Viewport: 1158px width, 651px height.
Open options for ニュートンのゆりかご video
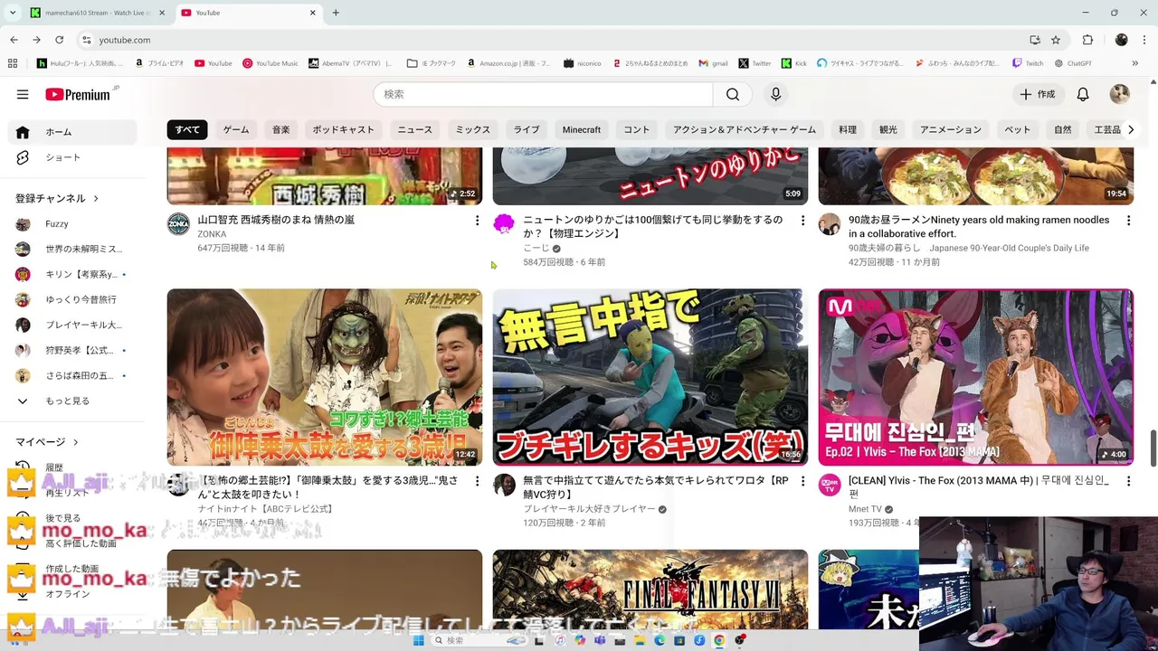click(x=802, y=221)
